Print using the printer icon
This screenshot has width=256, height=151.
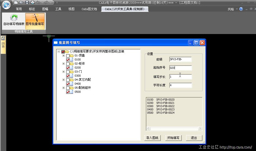(33, 2)
